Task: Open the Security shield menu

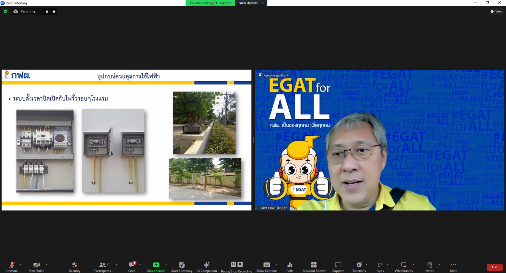Action: coord(75,267)
